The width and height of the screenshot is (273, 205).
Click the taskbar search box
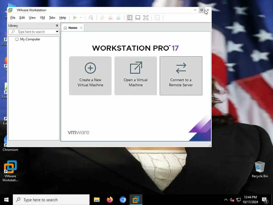click(51, 200)
